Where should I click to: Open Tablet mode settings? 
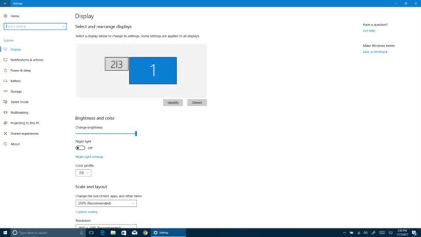(19, 102)
